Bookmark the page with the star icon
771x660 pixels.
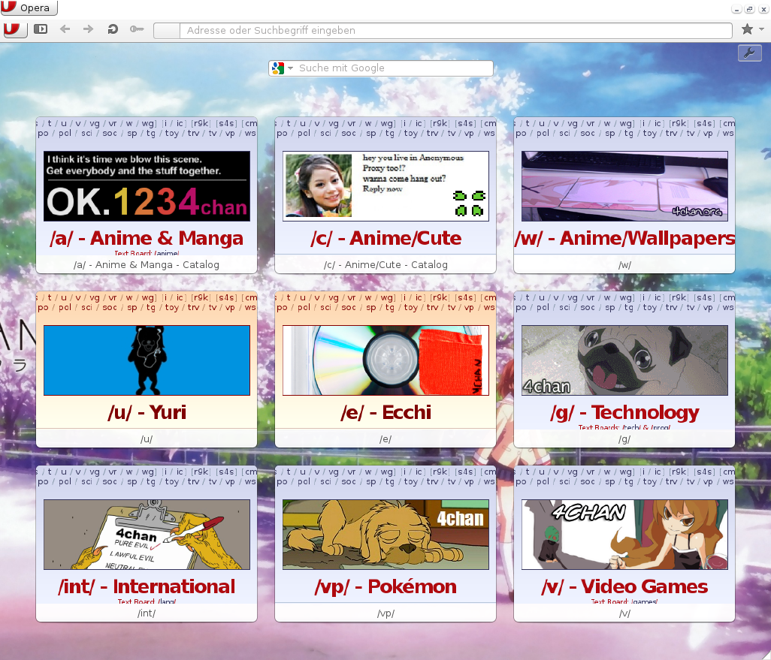click(747, 29)
